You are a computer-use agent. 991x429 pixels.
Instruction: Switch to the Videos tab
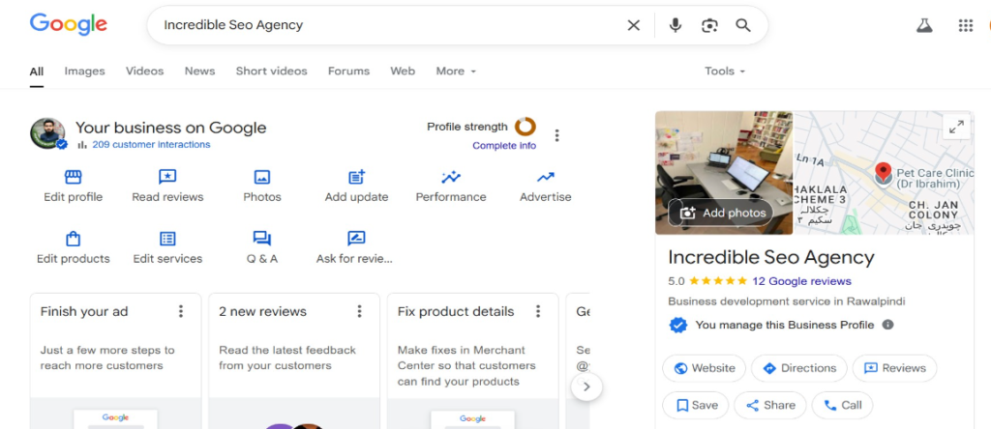click(x=145, y=71)
